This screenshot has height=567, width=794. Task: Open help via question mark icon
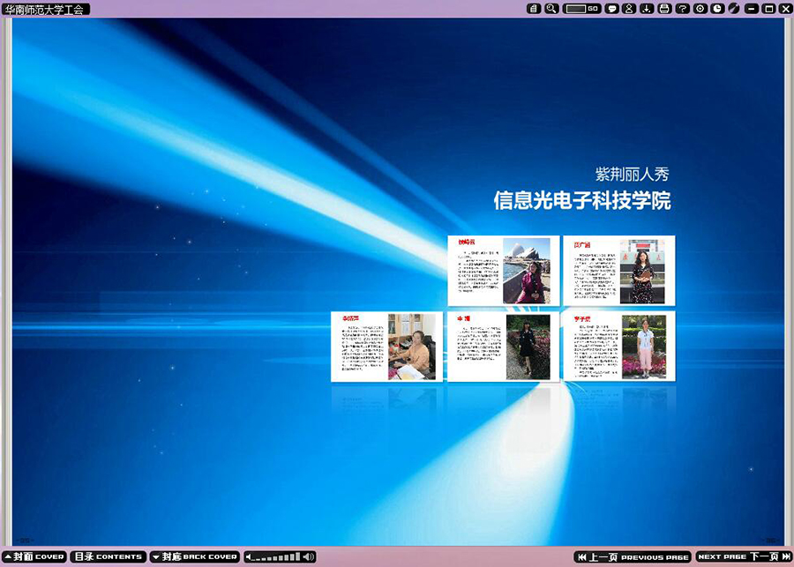pyautogui.click(x=683, y=9)
